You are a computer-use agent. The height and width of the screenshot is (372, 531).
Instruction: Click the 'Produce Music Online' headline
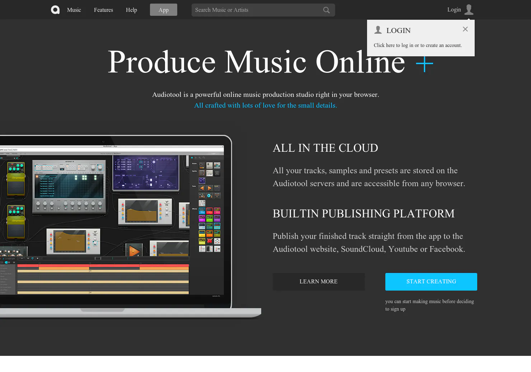[x=257, y=62]
